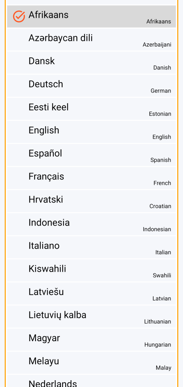Pick Latviešu from the list
The width and height of the screenshot is (183, 387).
91,293
